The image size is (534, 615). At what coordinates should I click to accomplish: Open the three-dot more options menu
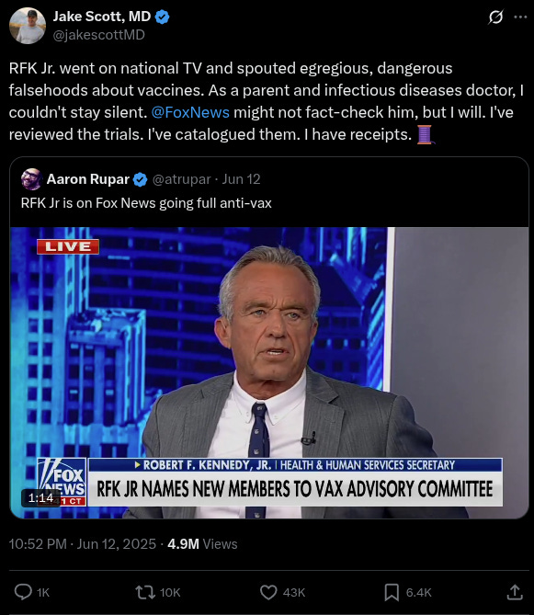[x=520, y=17]
